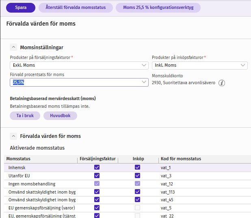The image size is (251, 218).
Task: Toggle vat_45 row Försäljningsfaktur checkbox
Action: pos(97,200)
